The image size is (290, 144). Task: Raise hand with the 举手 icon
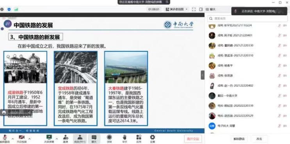coord(125,139)
